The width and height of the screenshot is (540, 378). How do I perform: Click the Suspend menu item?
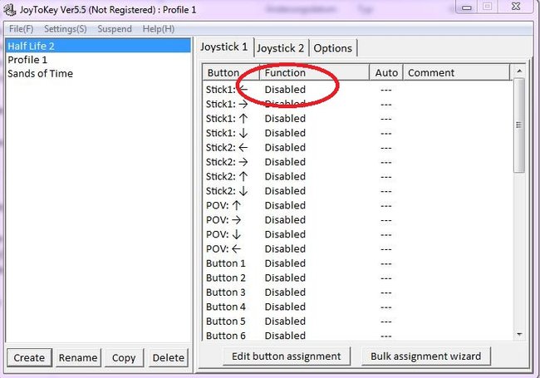115,29
